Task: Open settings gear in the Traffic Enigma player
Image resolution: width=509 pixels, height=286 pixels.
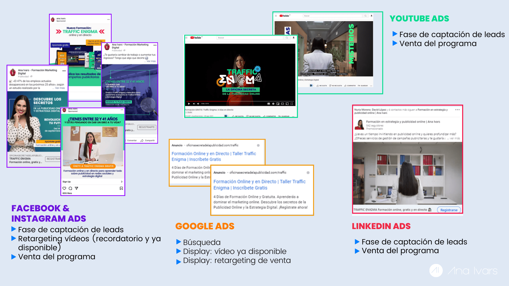Action: pyautogui.click(x=273, y=104)
